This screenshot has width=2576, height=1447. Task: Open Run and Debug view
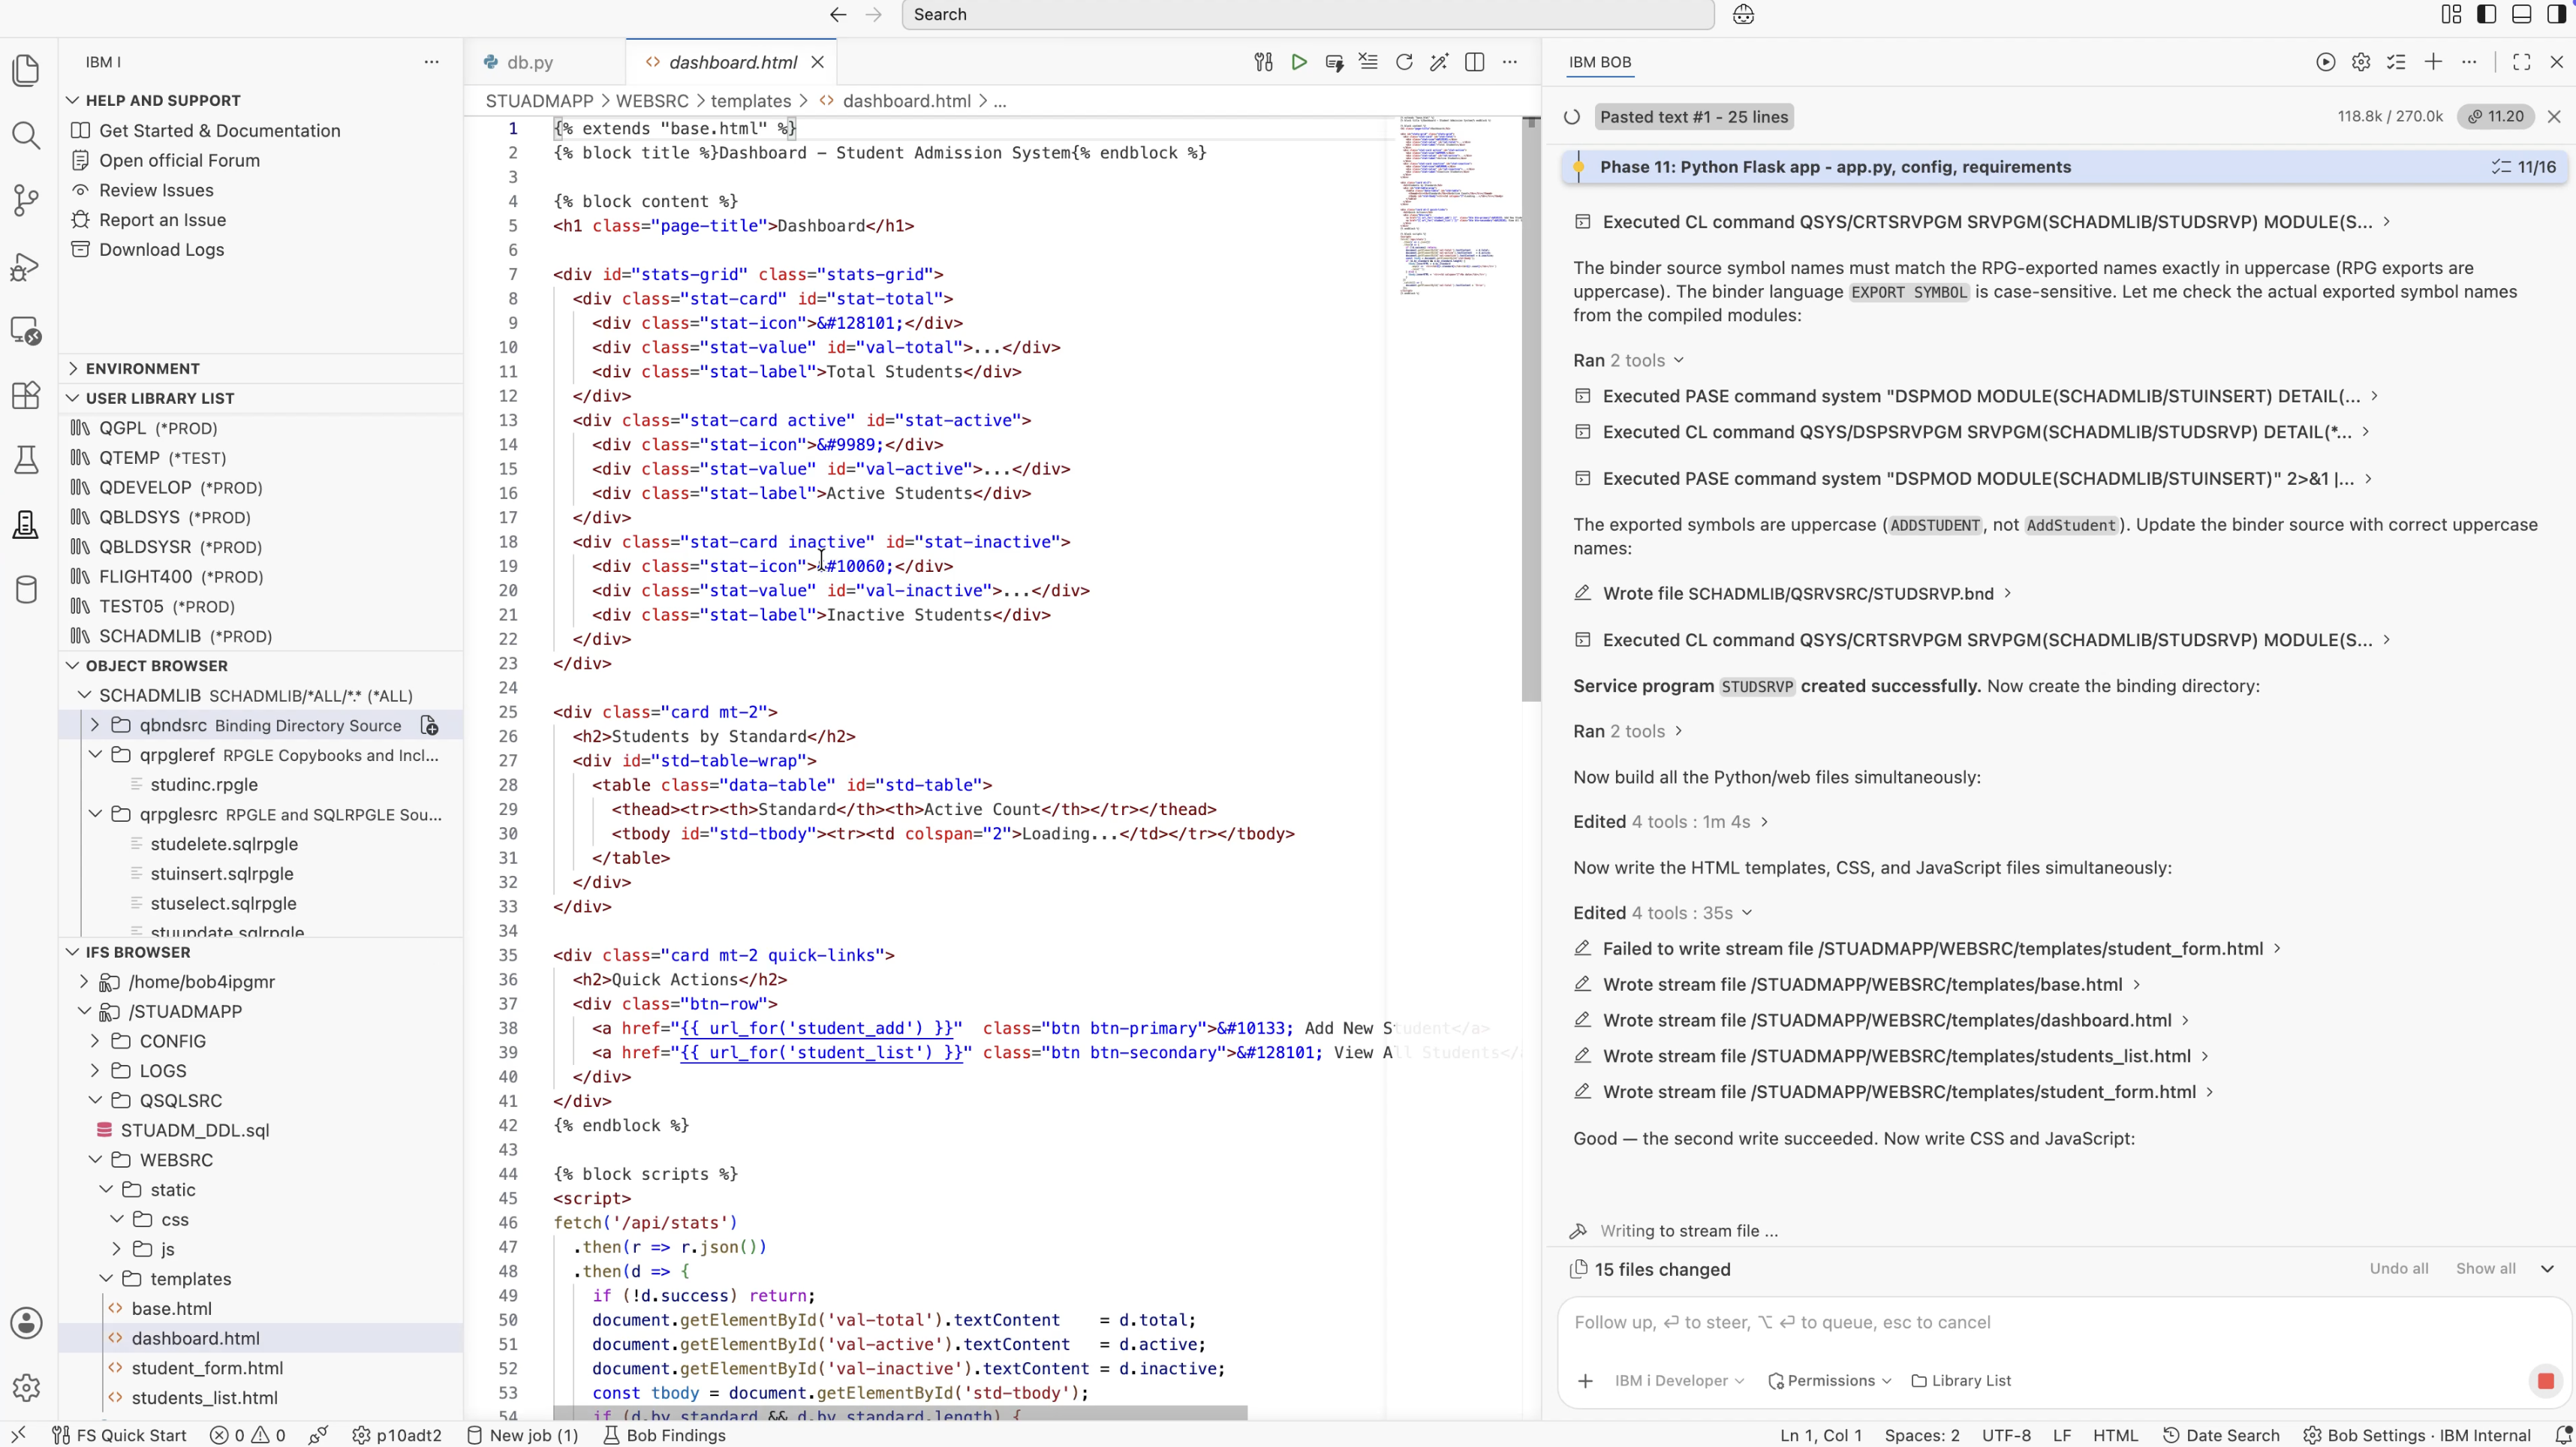[x=26, y=266]
